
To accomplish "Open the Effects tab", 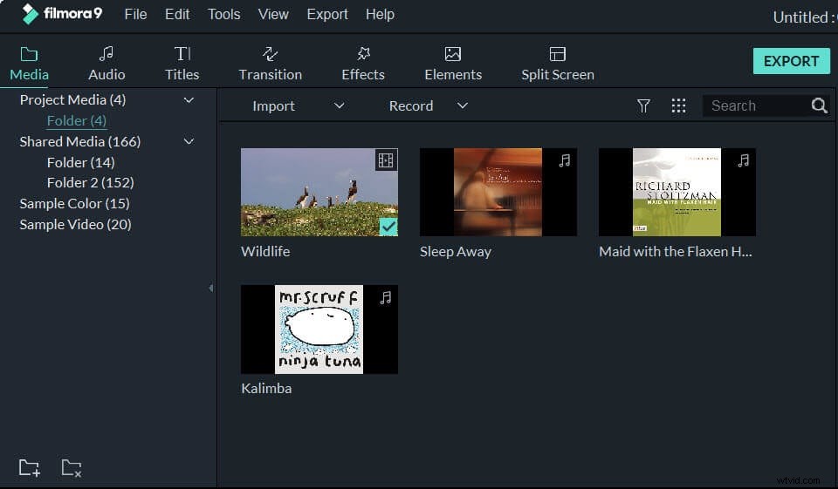I will 363,64.
